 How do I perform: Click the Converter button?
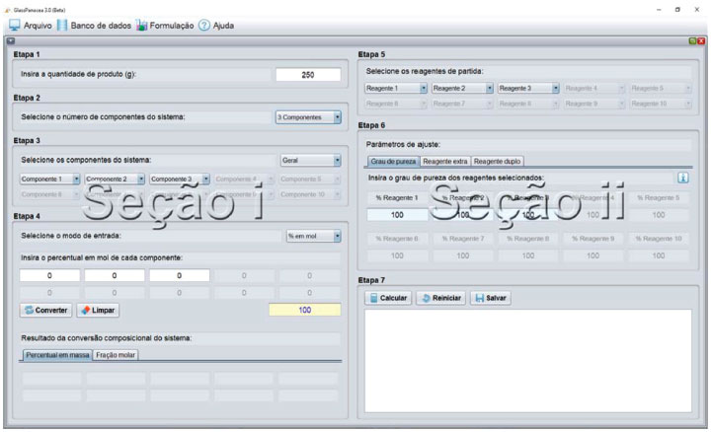click(45, 310)
